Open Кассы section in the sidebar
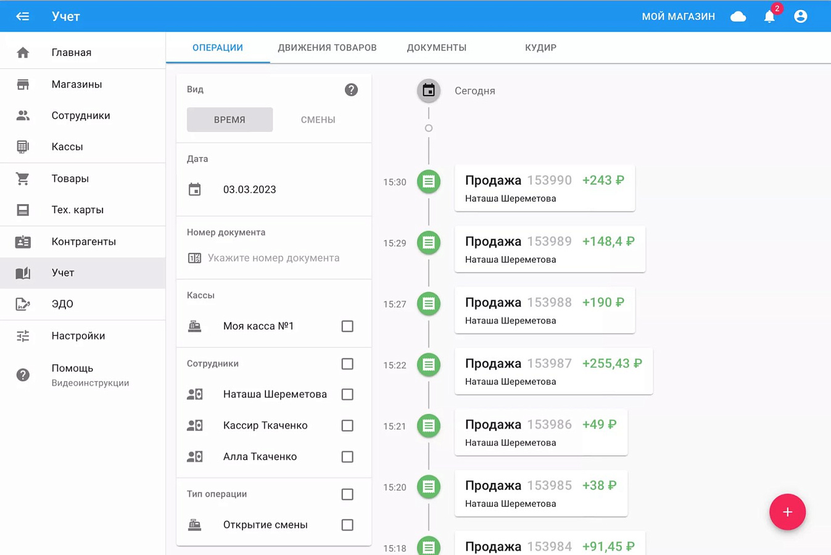The height and width of the screenshot is (555, 831). (x=83, y=147)
